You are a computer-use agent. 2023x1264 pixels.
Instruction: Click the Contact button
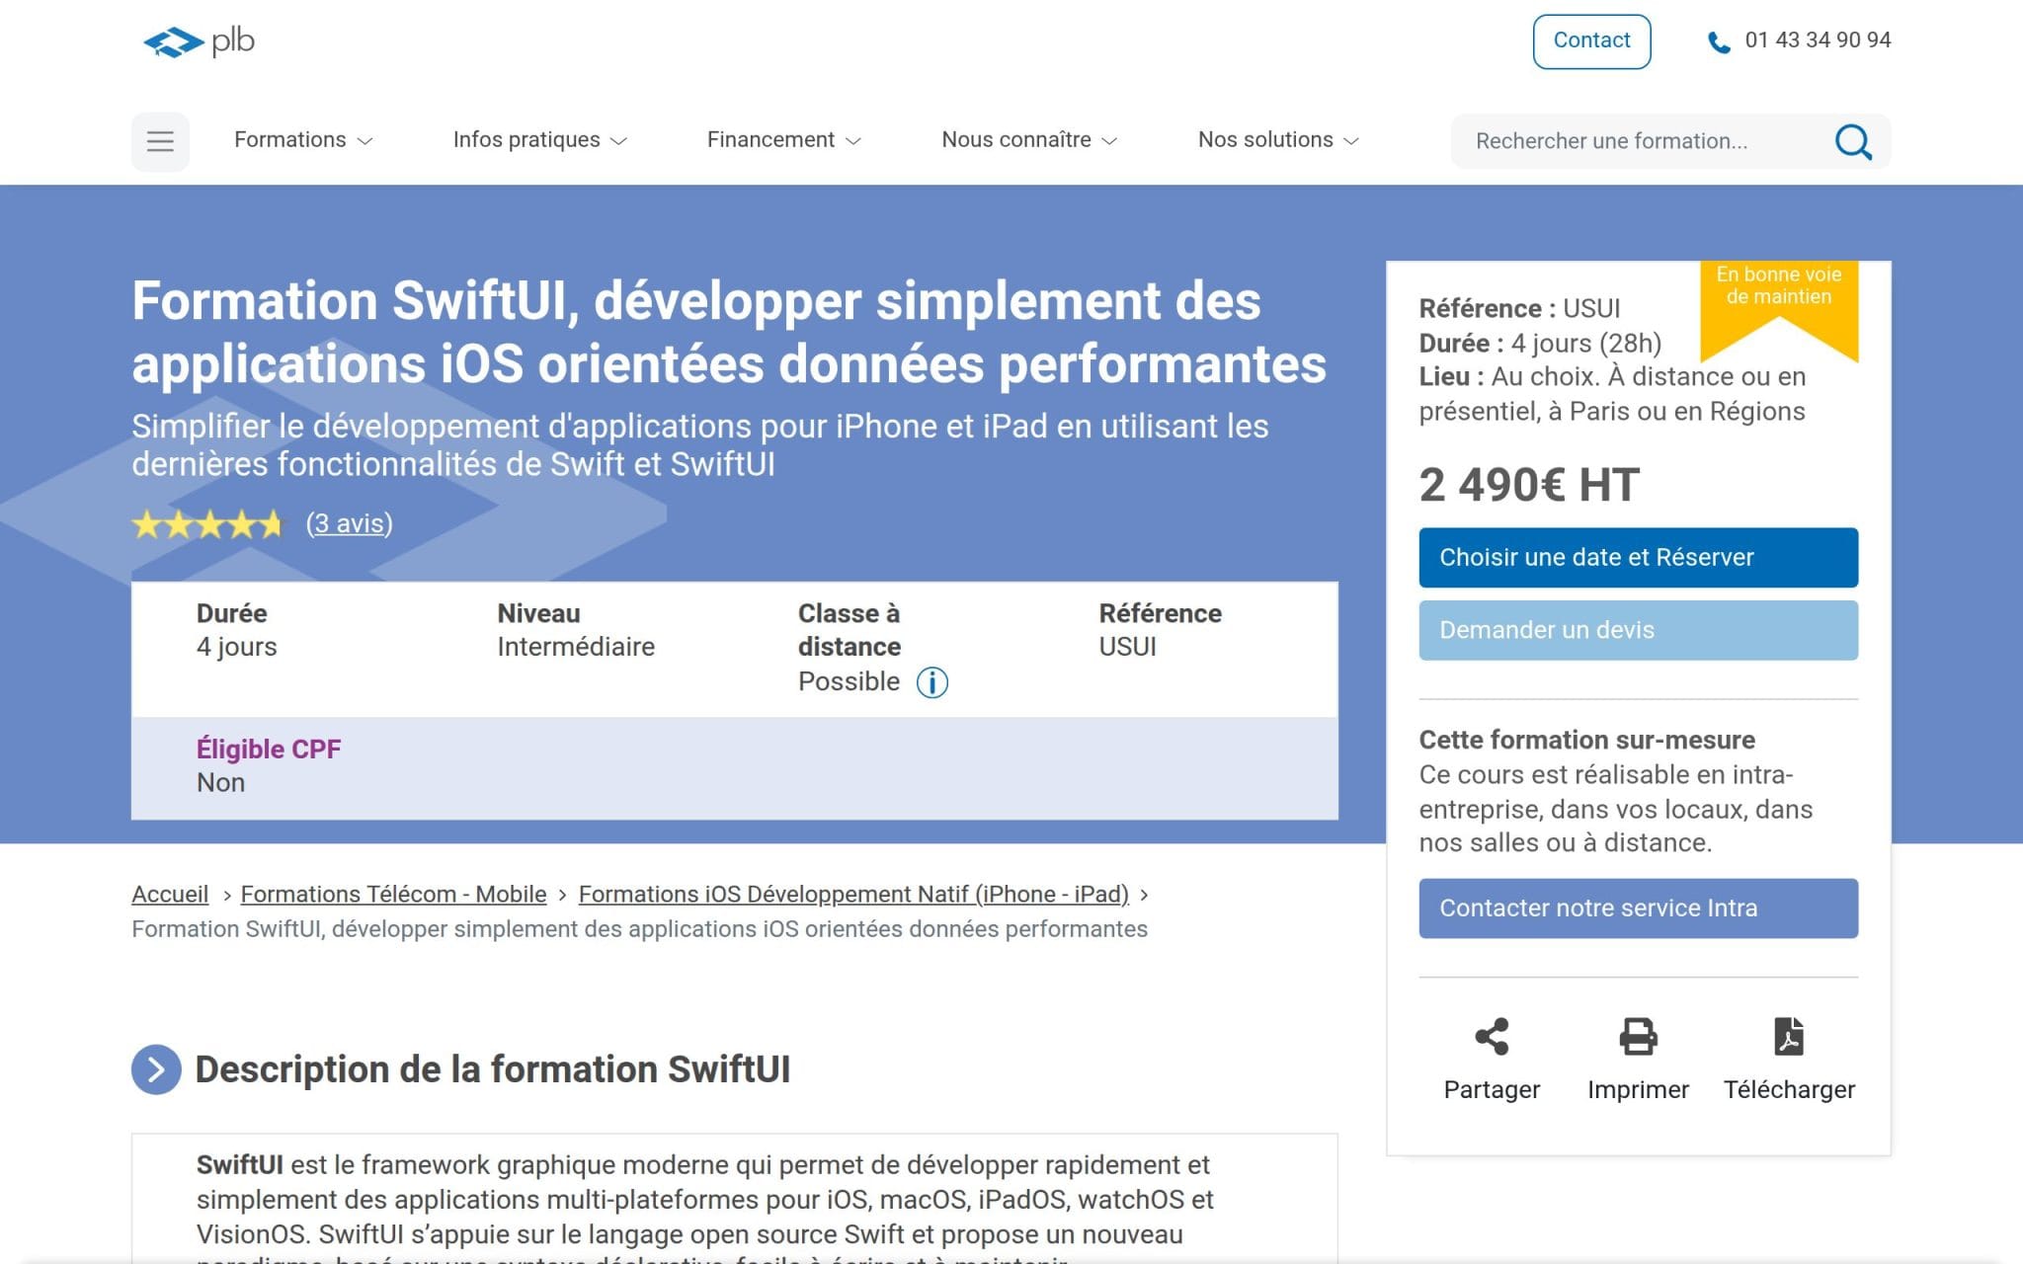click(1591, 41)
